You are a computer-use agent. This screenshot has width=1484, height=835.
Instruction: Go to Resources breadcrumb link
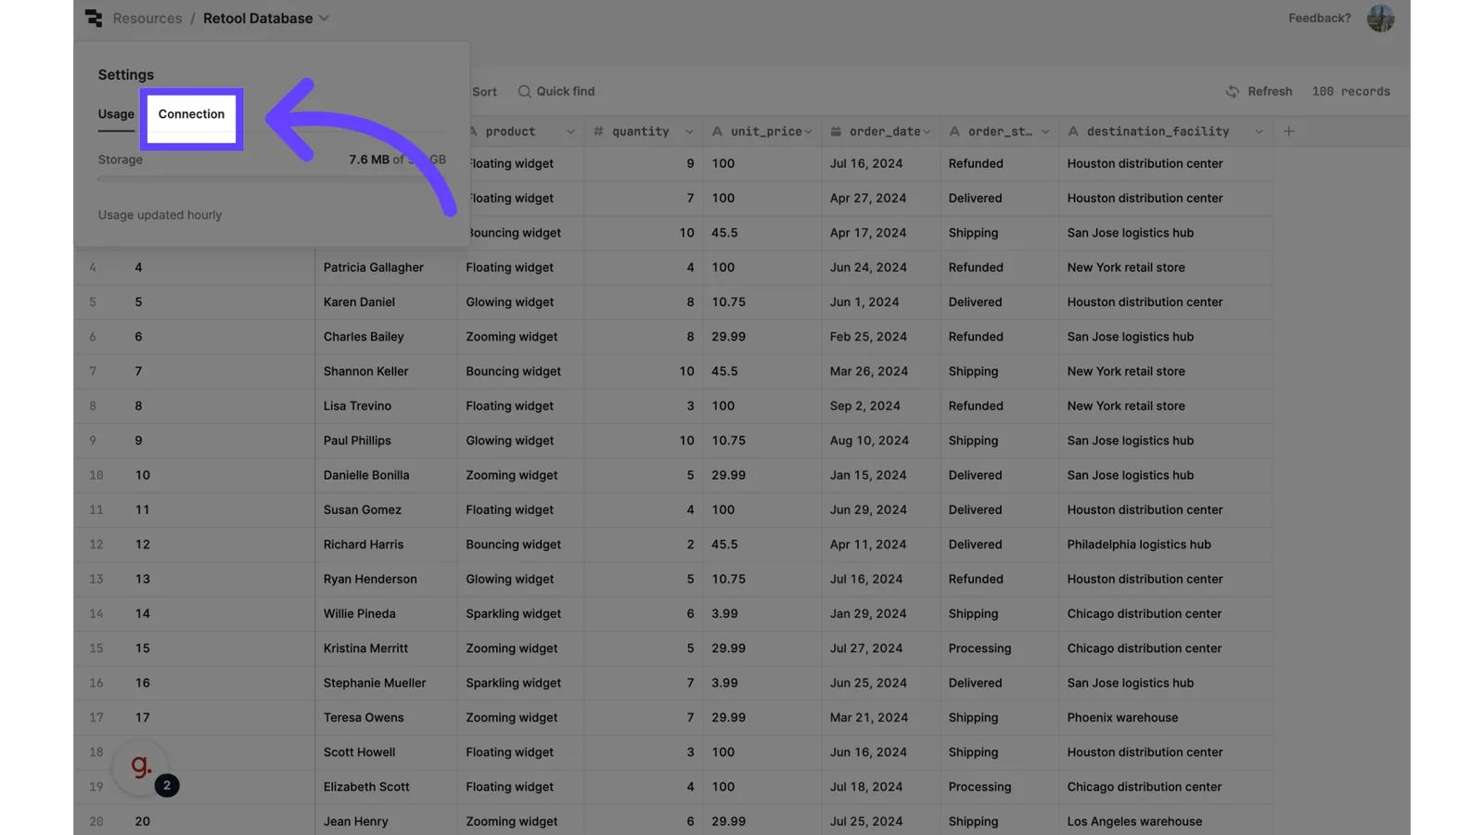click(147, 19)
